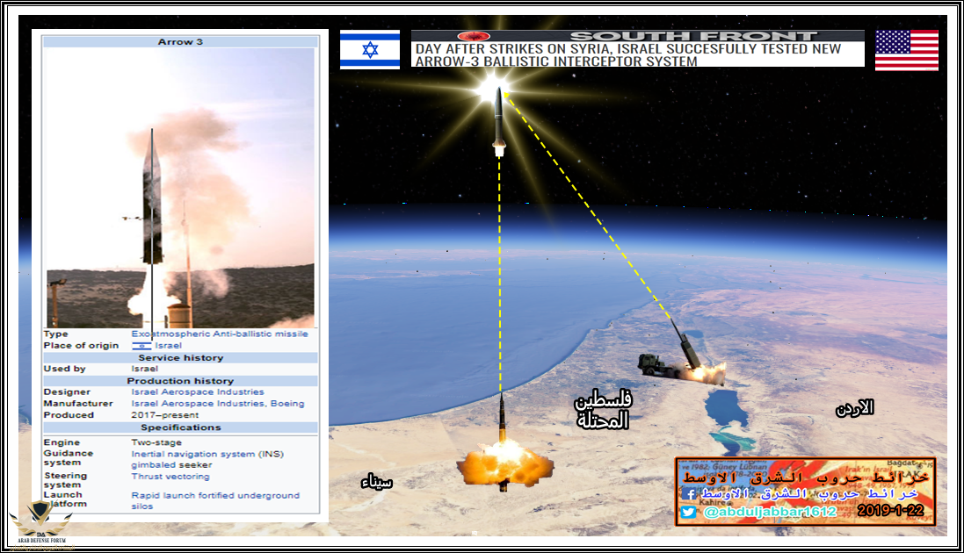Click the 2017–present value
The width and height of the screenshot is (964, 553).
point(164,415)
